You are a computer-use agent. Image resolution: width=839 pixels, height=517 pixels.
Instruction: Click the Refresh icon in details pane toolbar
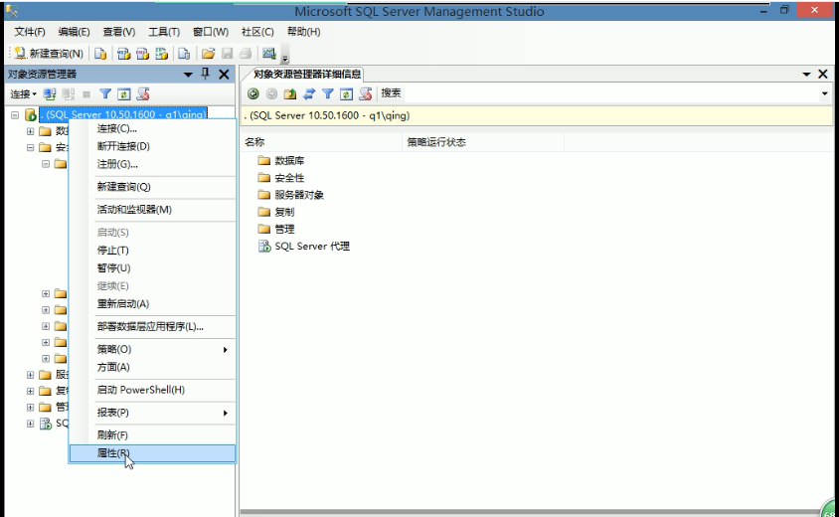(x=346, y=94)
